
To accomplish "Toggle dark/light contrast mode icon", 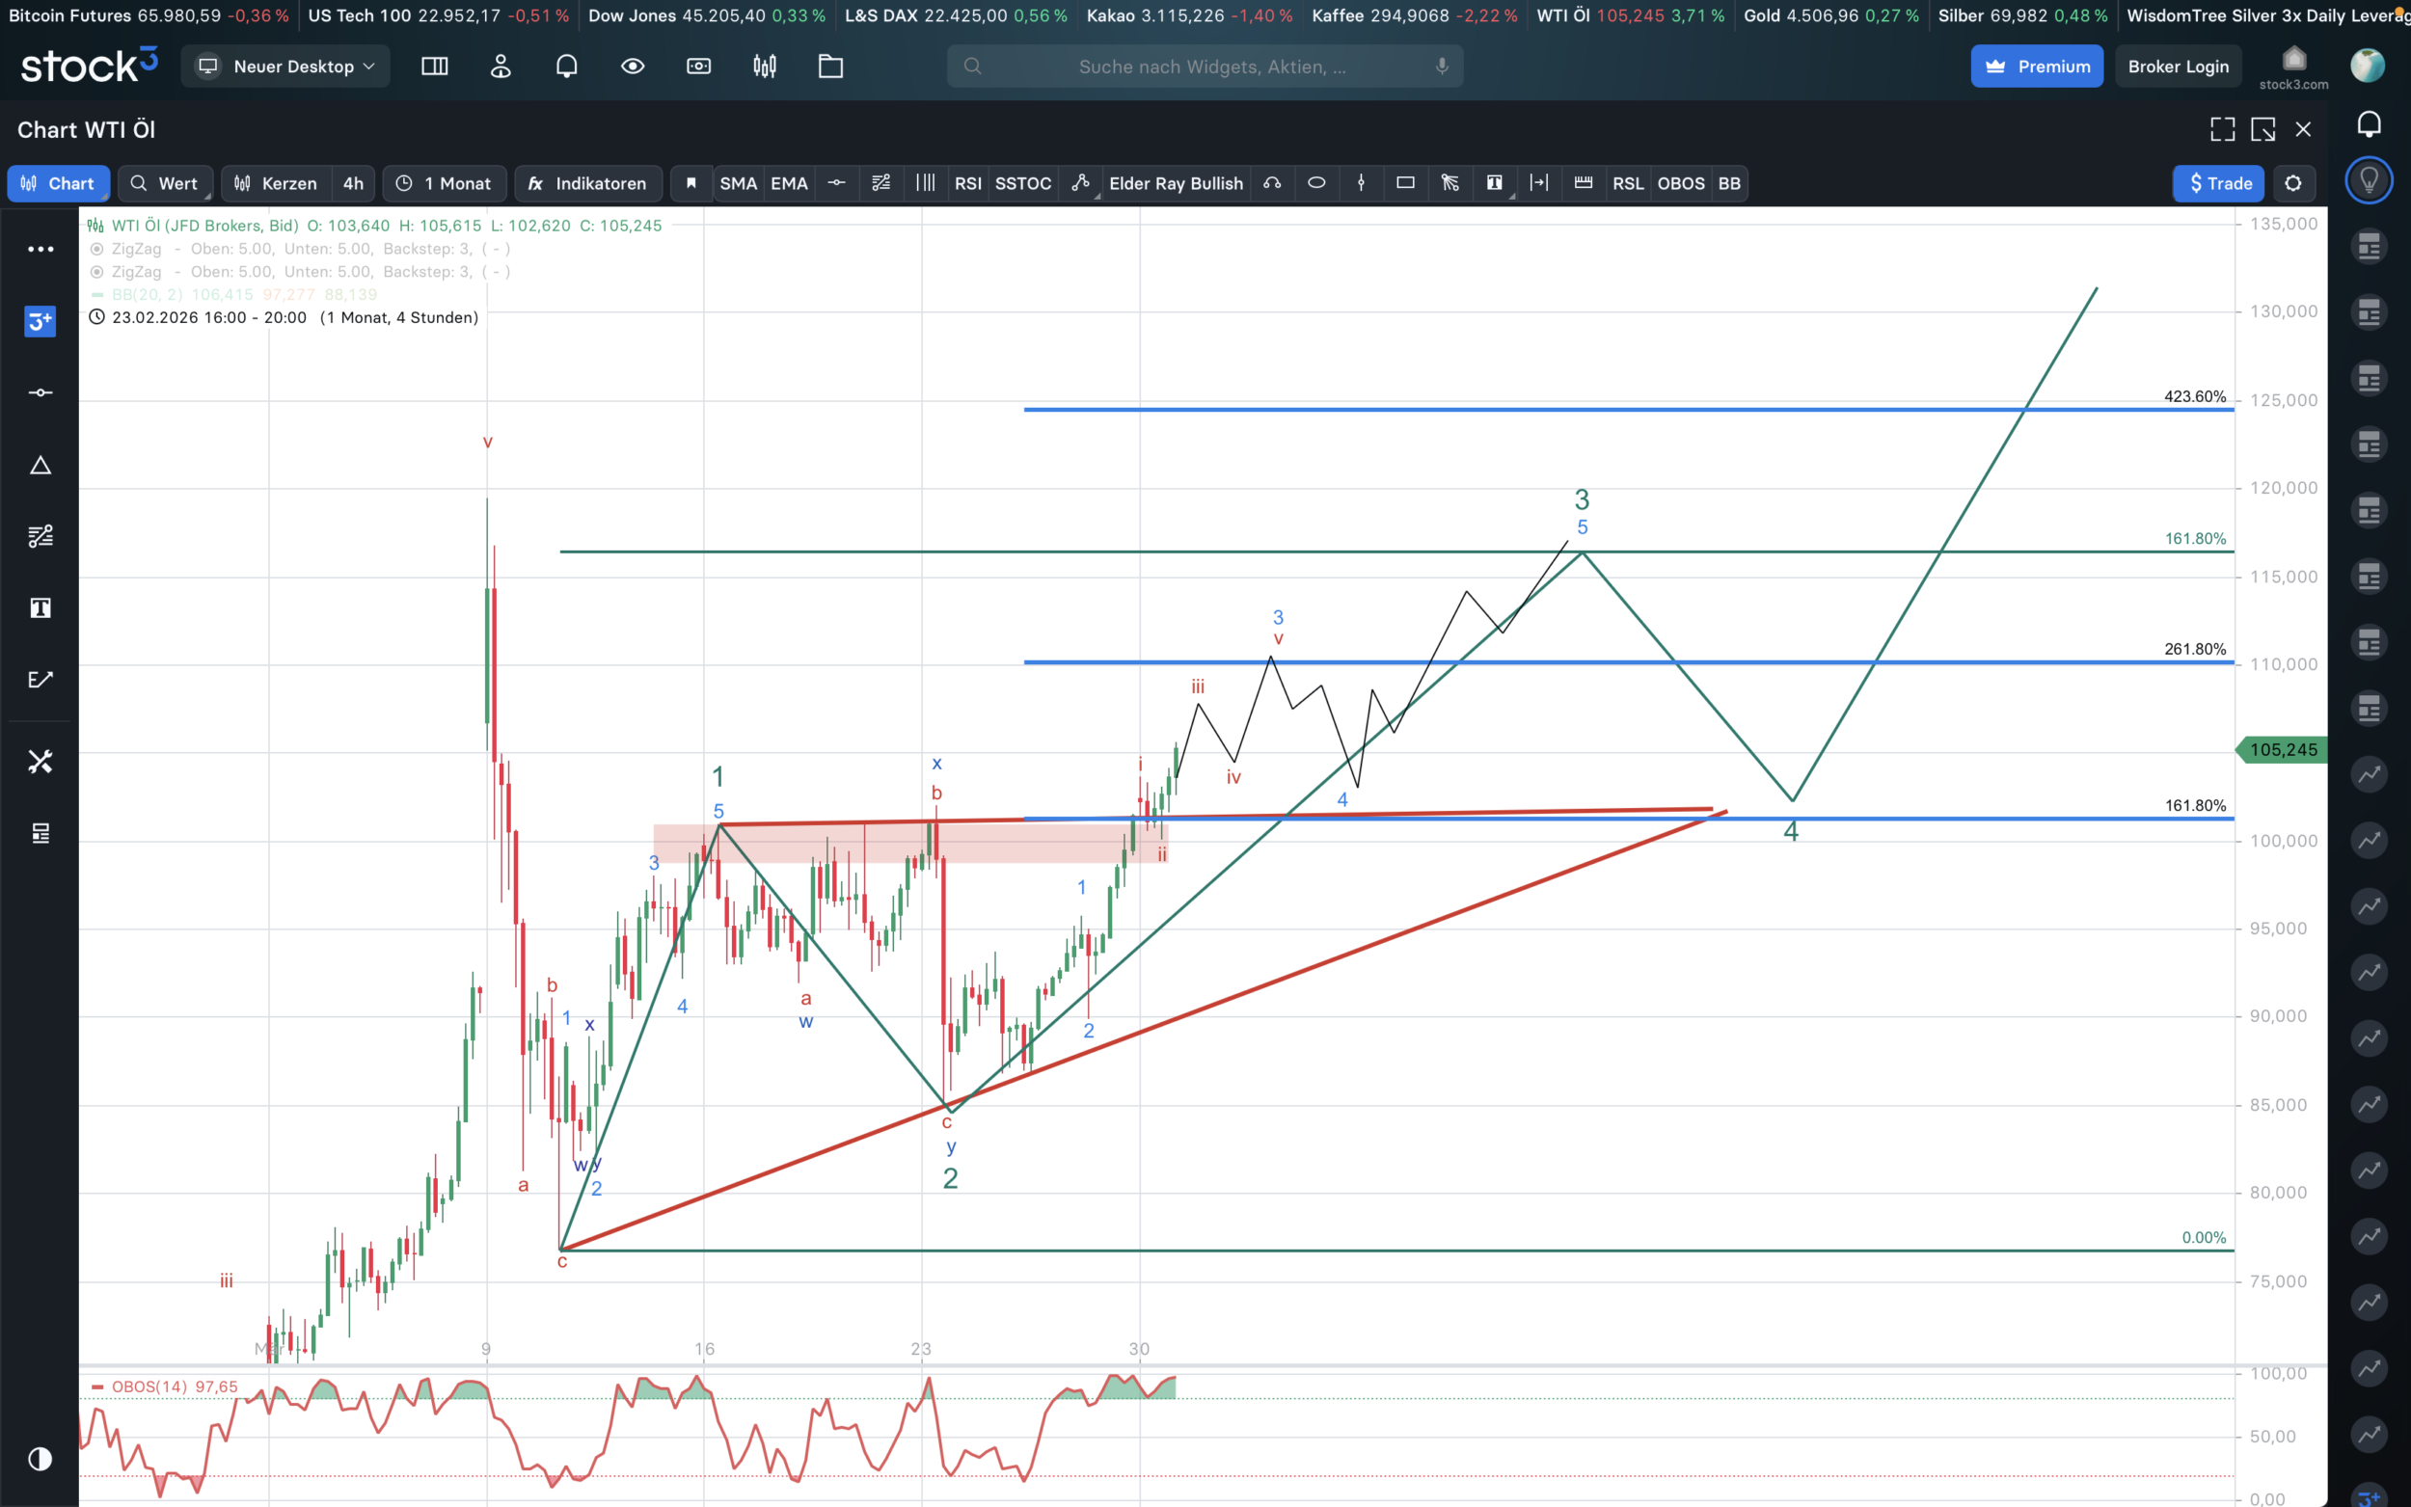I will coord(40,1459).
